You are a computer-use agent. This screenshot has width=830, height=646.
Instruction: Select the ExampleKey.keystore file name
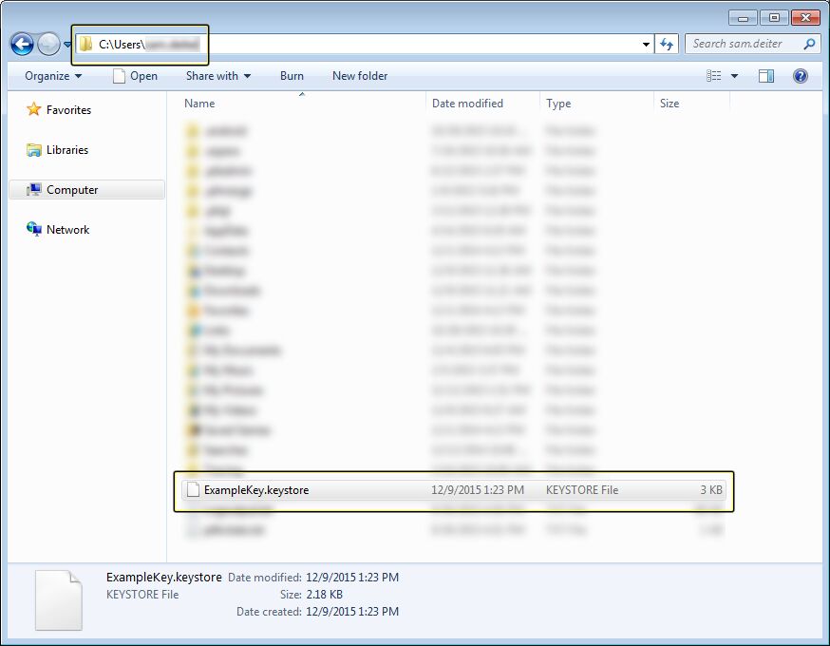click(x=256, y=490)
